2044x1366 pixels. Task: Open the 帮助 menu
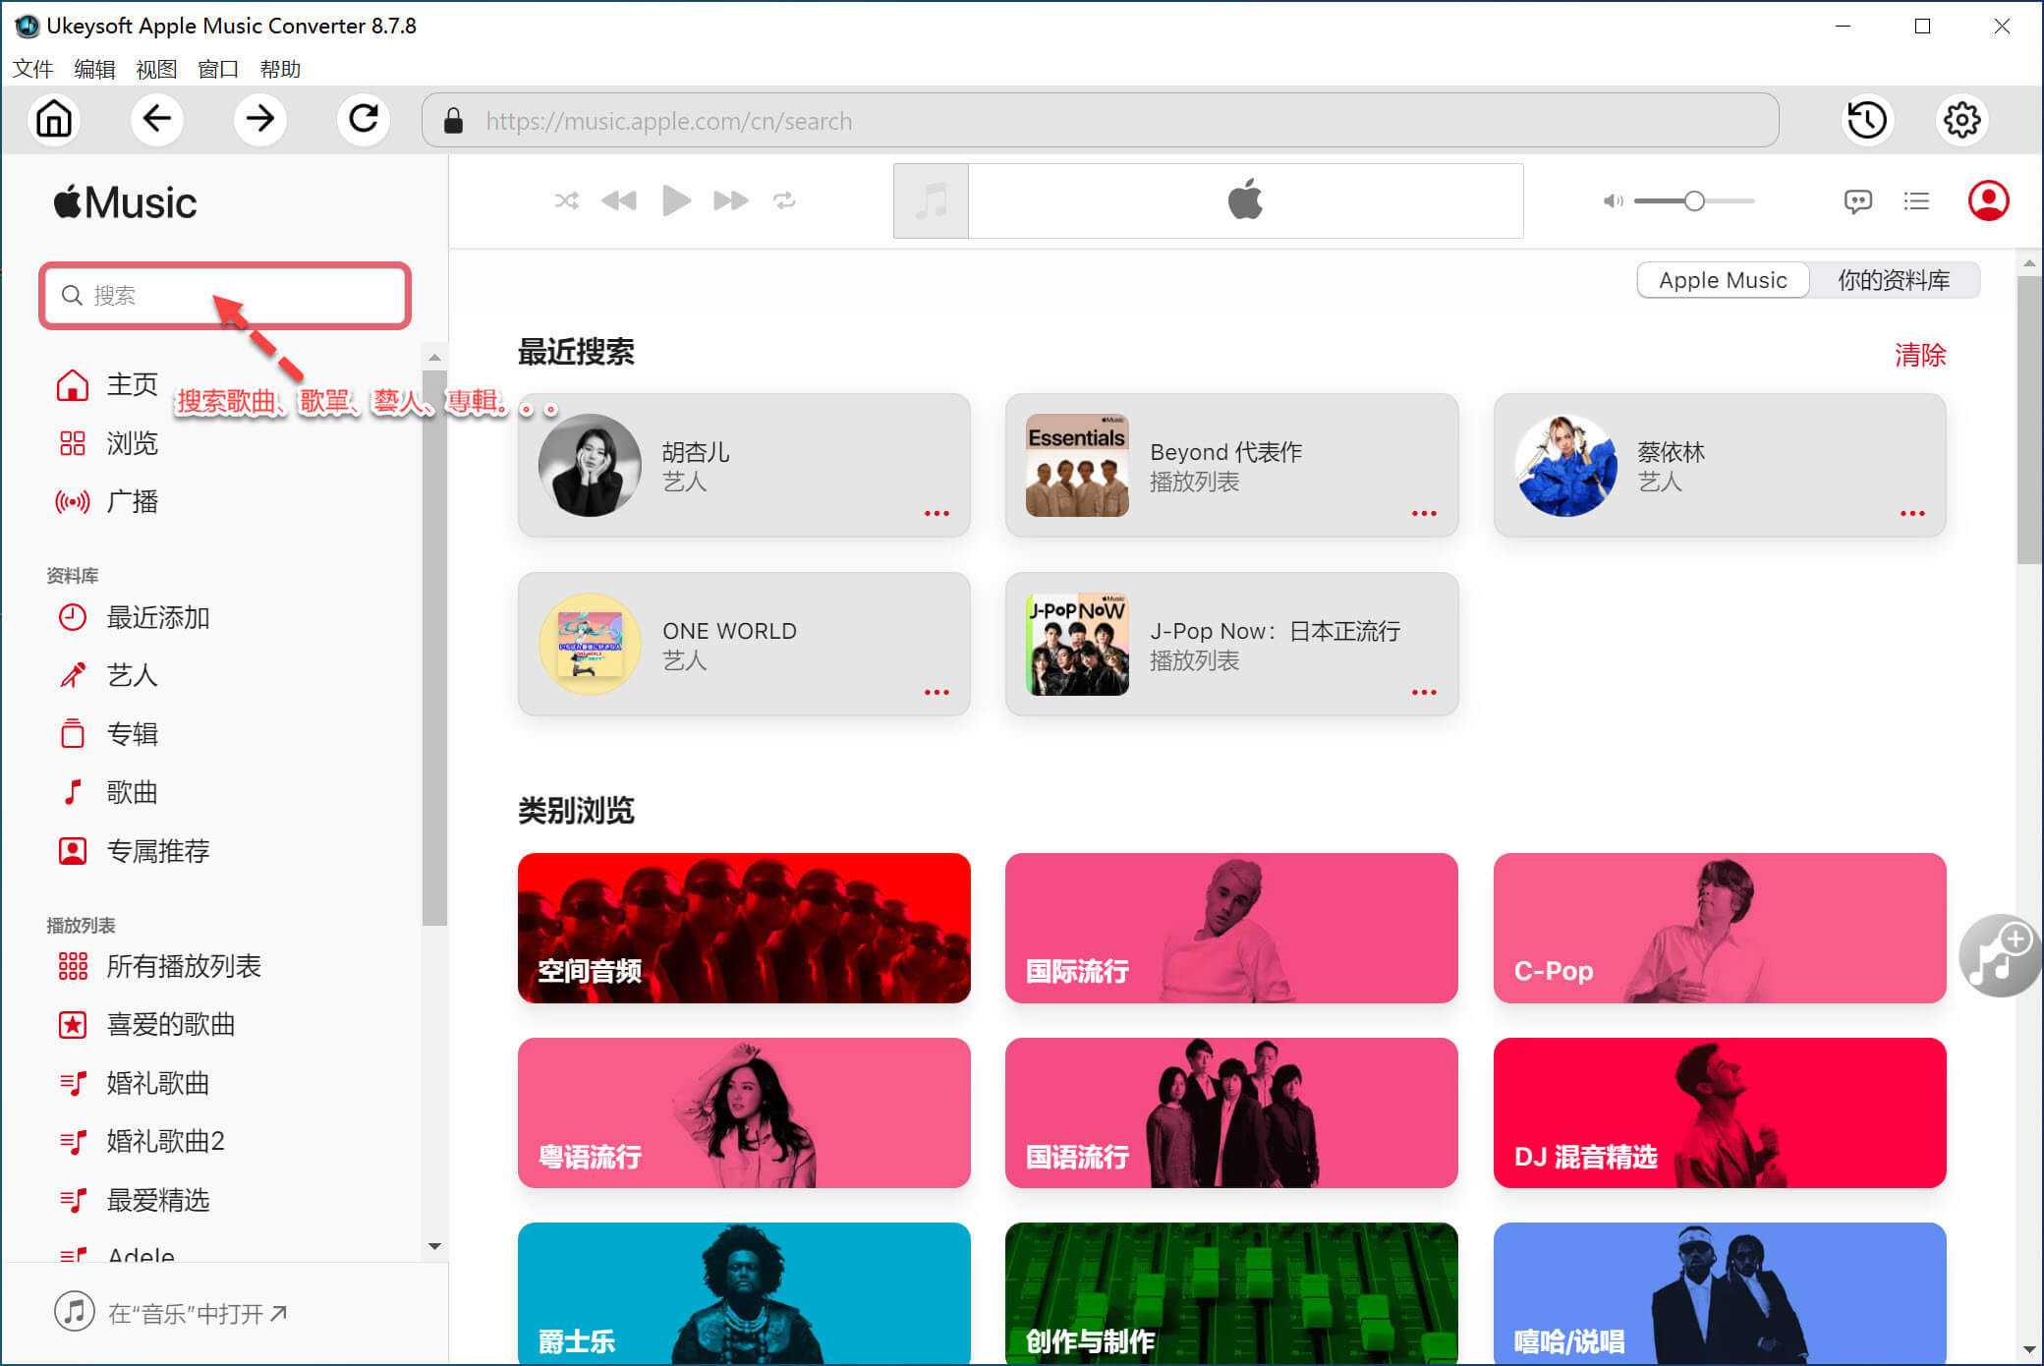[x=280, y=69]
